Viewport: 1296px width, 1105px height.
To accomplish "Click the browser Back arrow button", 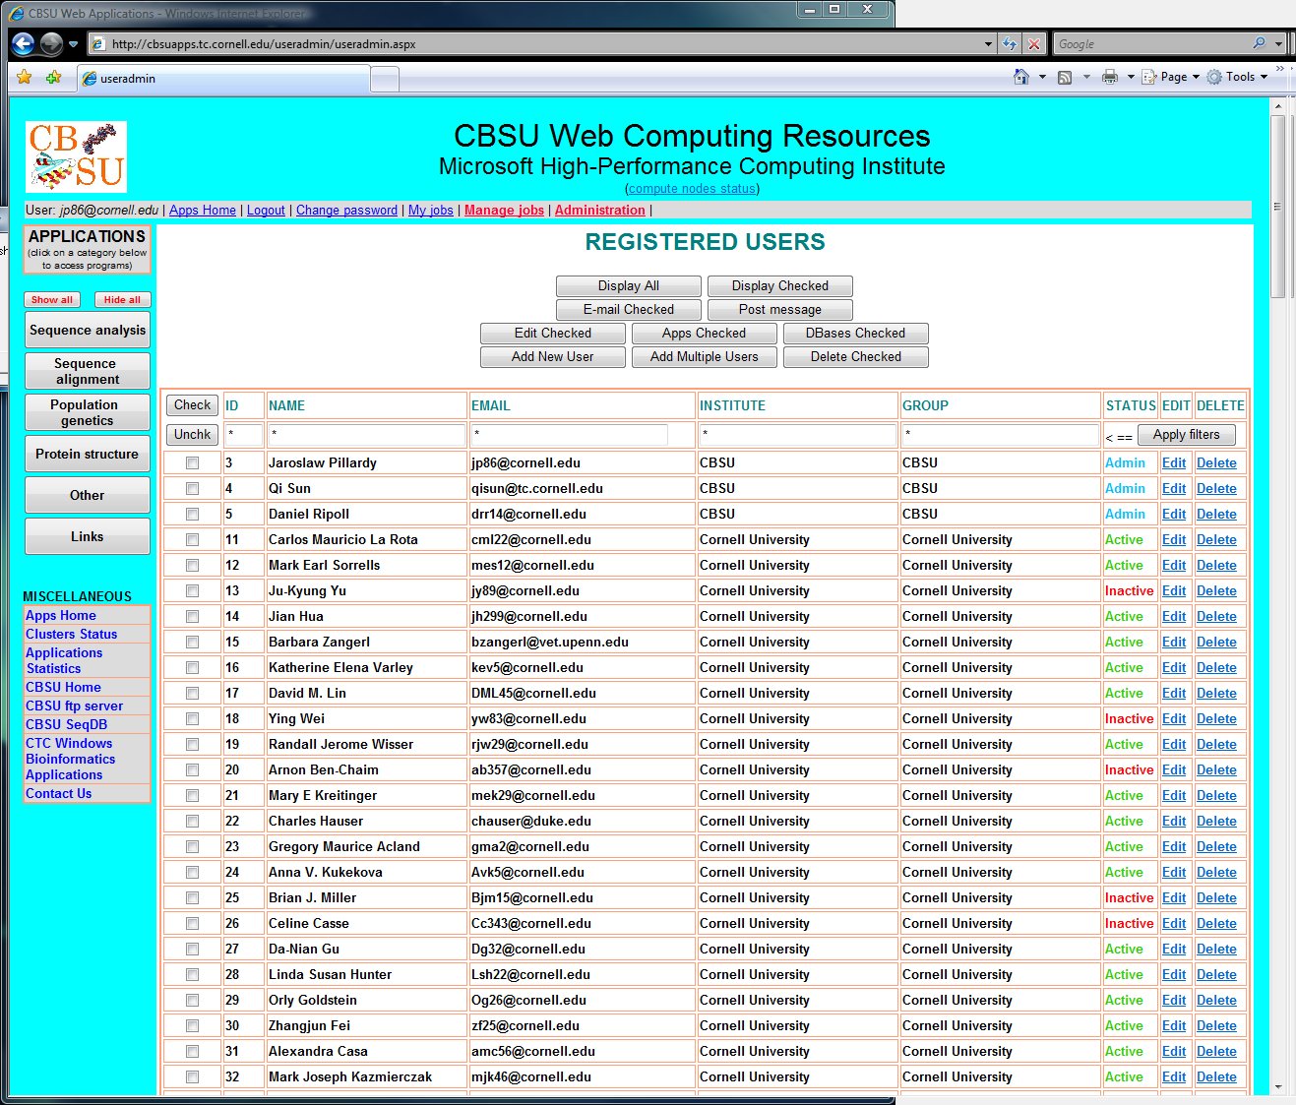I will pos(24,43).
